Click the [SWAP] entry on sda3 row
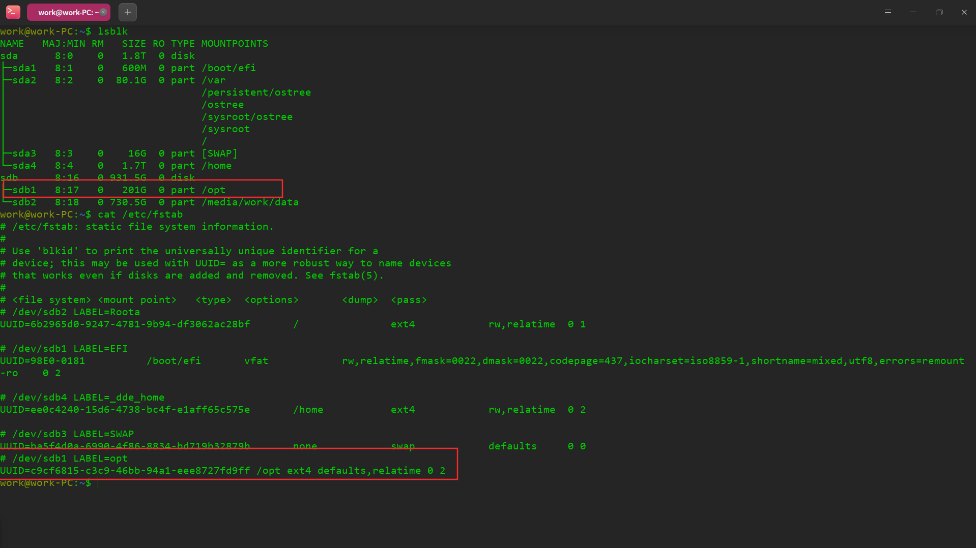Screen dimensions: 976x548 click(x=219, y=154)
